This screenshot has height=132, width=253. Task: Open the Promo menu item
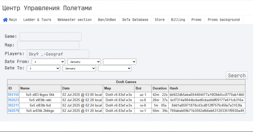pos(196,20)
